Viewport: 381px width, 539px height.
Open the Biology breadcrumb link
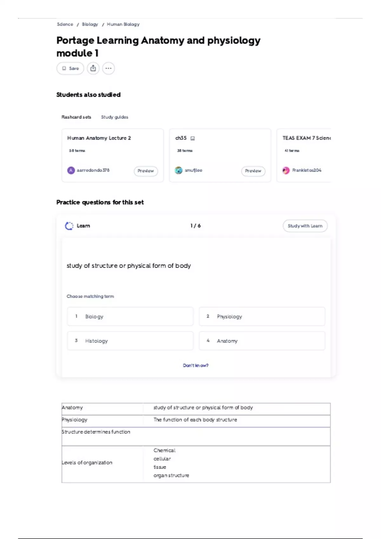pyautogui.click(x=90, y=24)
